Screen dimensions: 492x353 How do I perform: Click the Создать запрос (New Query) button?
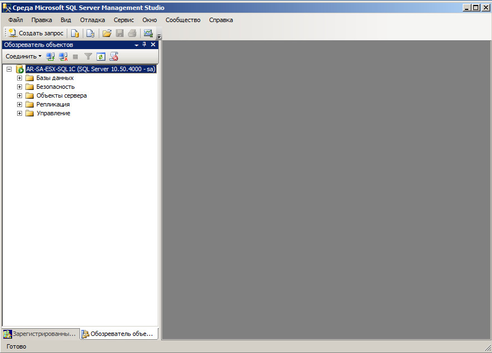pos(36,33)
